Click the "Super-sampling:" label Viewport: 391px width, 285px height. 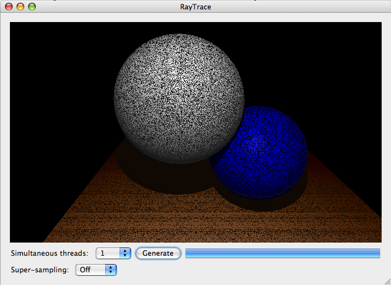pos(40,270)
